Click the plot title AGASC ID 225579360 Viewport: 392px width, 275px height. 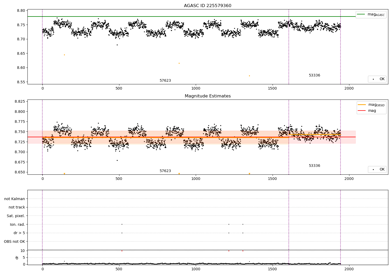pyautogui.click(x=207, y=6)
